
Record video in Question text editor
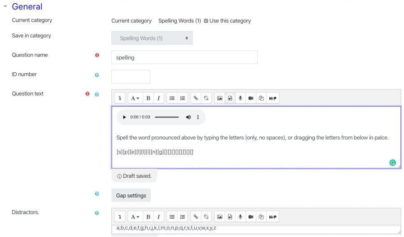[250, 98]
